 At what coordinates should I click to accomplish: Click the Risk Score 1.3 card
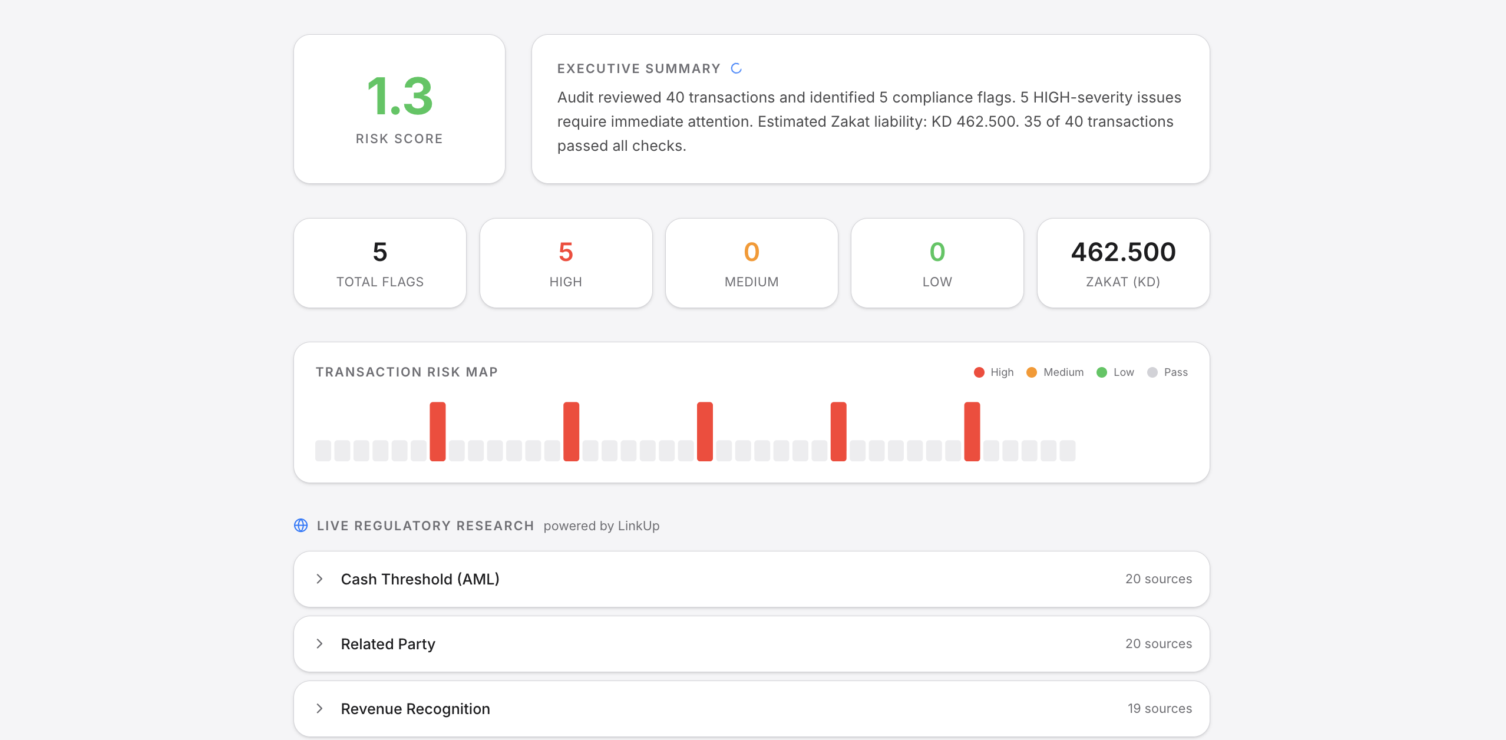399,109
